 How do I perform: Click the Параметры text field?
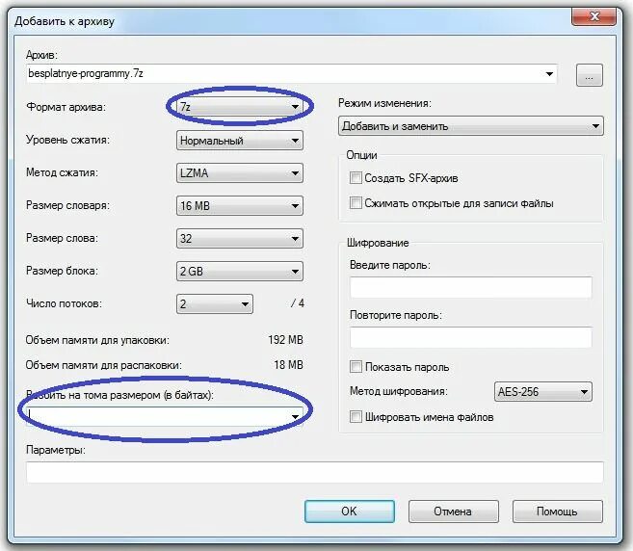[x=315, y=472]
